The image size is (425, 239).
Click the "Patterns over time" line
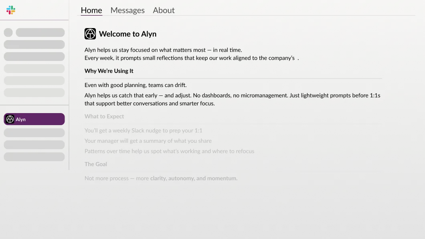click(x=169, y=151)
